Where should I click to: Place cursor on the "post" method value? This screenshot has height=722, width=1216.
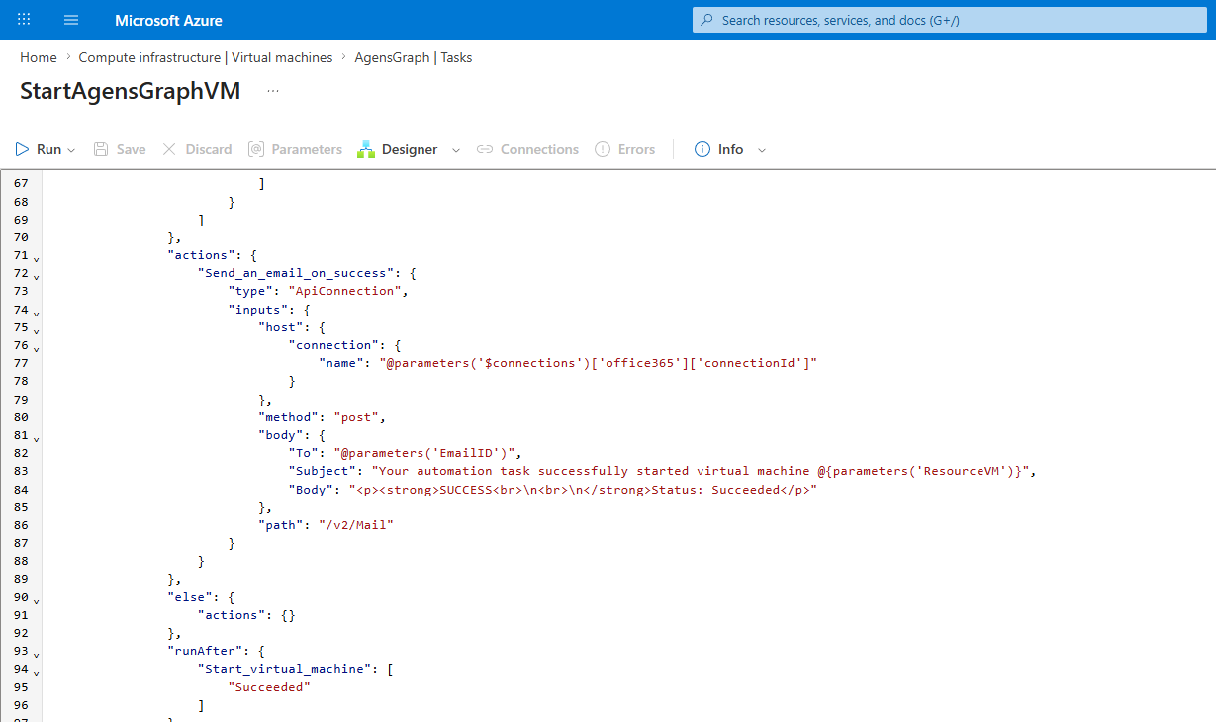(354, 417)
